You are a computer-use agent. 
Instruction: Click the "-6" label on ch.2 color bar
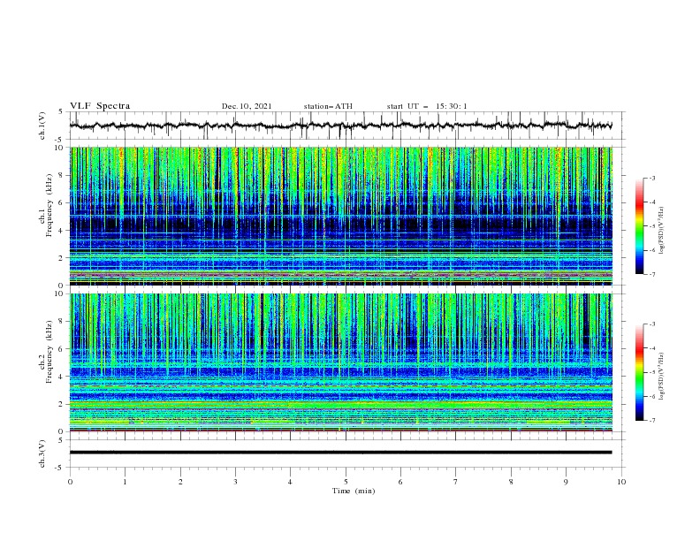coord(652,396)
